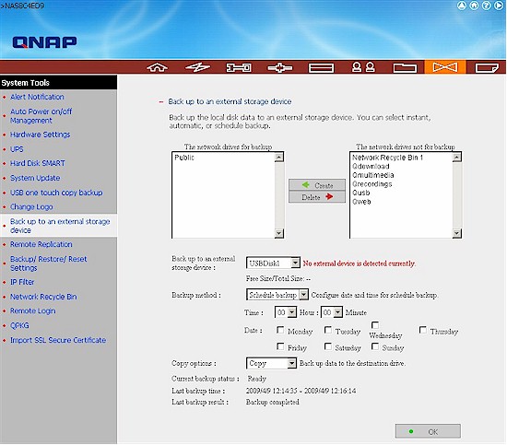The width and height of the screenshot is (507, 445).
Task: Open the User Management people icon
Action: click(x=363, y=67)
